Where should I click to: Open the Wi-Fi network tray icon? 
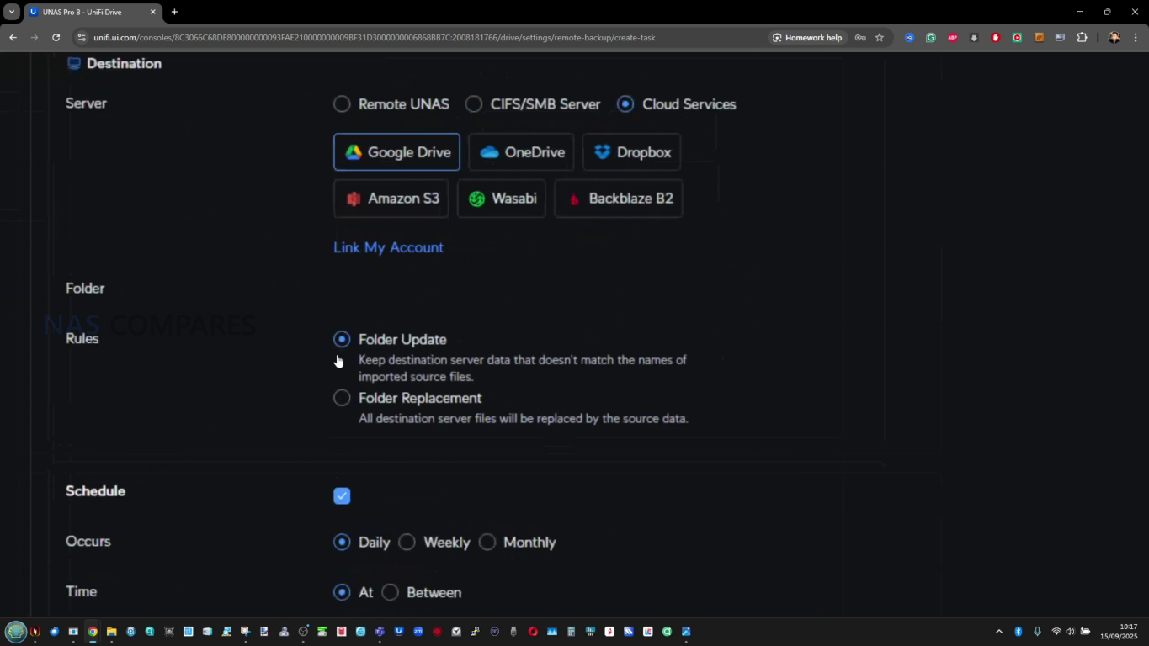(x=1056, y=632)
